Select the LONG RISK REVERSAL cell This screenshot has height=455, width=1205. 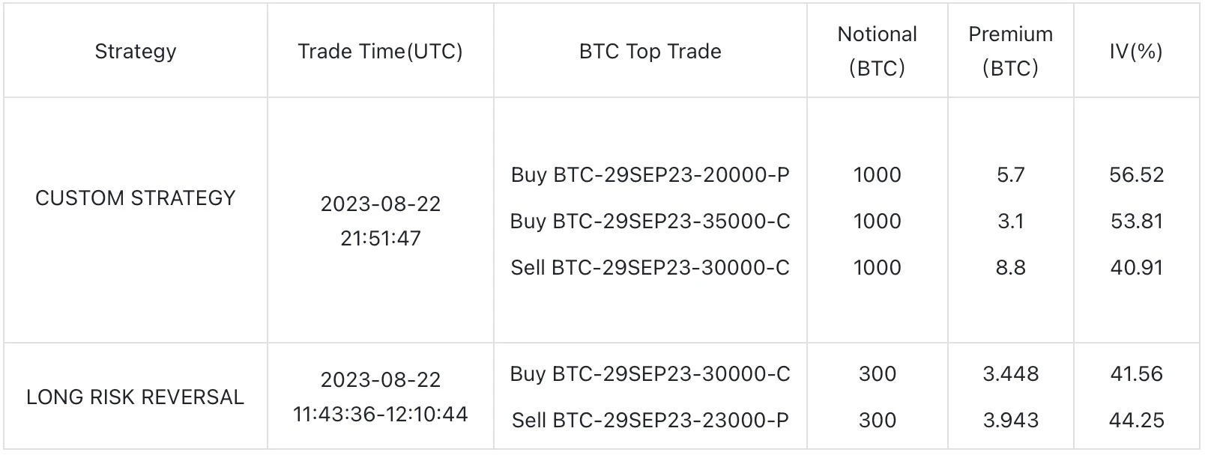point(136,397)
